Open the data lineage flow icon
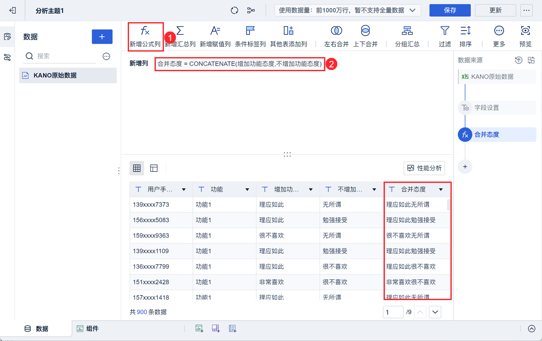542x341 pixels. point(251,10)
